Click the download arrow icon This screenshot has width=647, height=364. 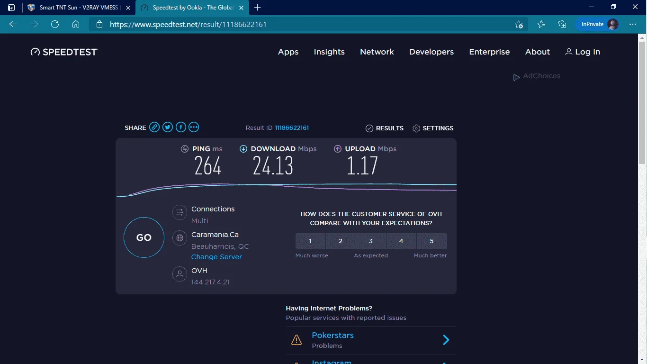243,149
